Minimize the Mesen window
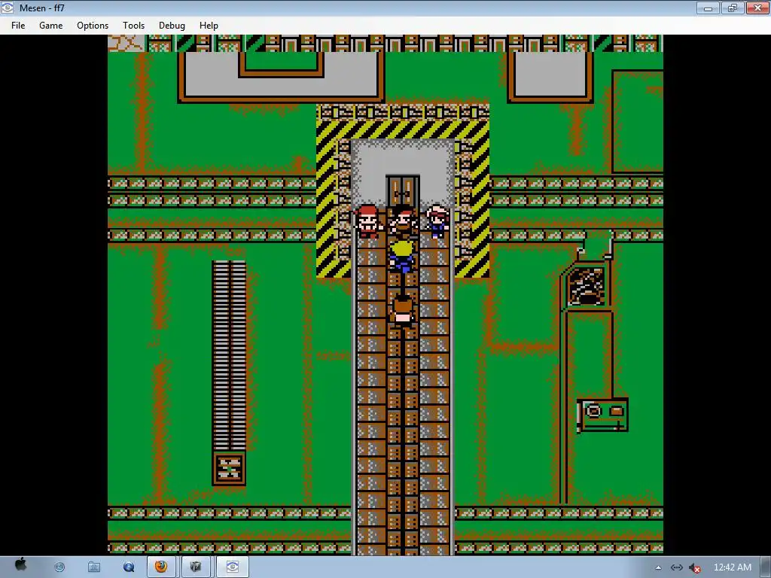The height and width of the screenshot is (578, 771). pos(708,8)
